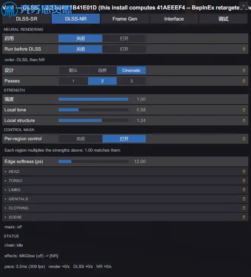Click reset icon in GENITALS row

[244, 199]
